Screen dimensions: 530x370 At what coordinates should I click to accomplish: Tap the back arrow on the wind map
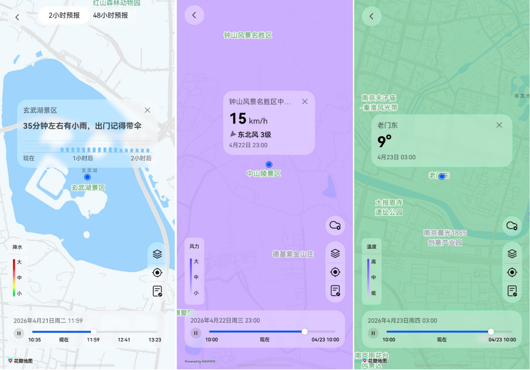(194, 15)
